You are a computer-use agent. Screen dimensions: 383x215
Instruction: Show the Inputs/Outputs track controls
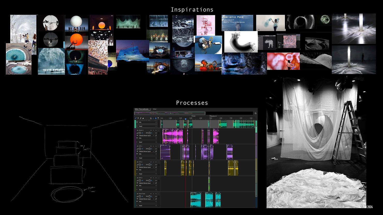pyautogui.click(x=136, y=118)
